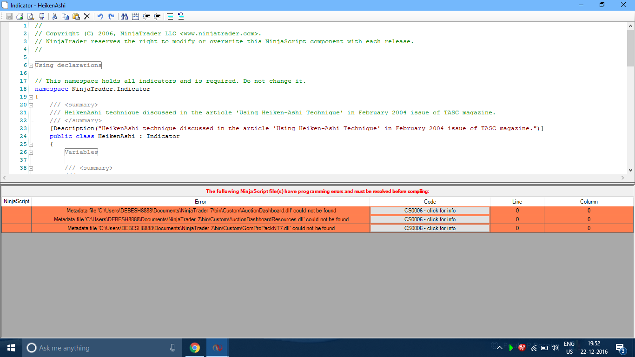Click the grid icon next to the binoculars
This screenshot has width=635, height=357.
135,16
